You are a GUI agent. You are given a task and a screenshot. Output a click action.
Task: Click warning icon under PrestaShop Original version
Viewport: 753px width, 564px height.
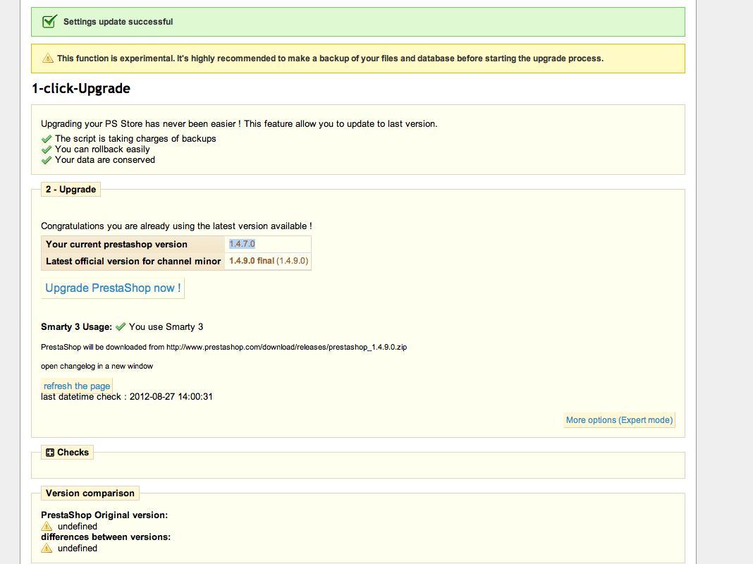coord(47,527)
